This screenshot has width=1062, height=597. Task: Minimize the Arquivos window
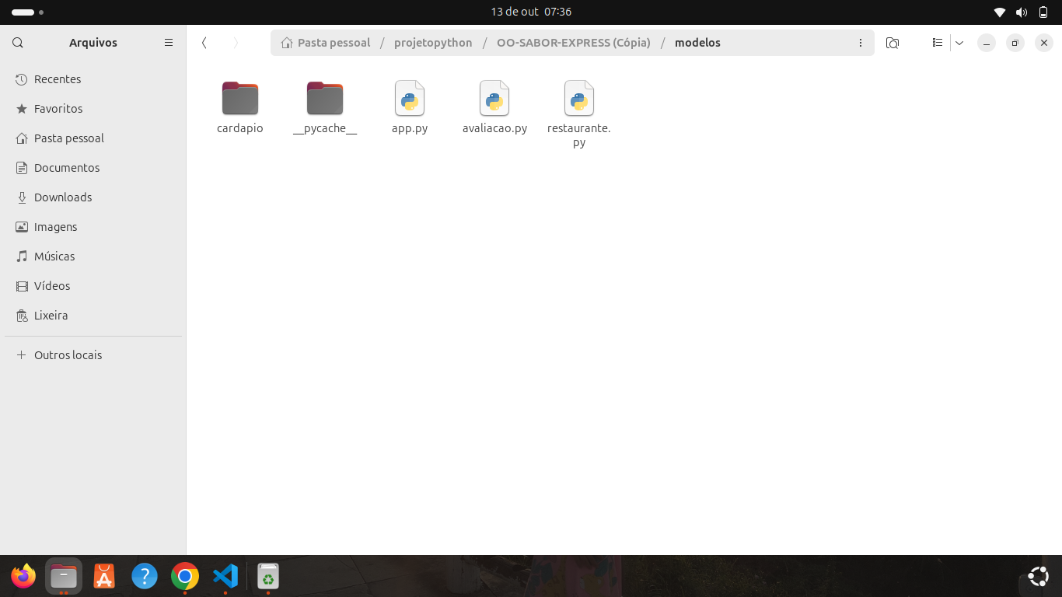987,43
